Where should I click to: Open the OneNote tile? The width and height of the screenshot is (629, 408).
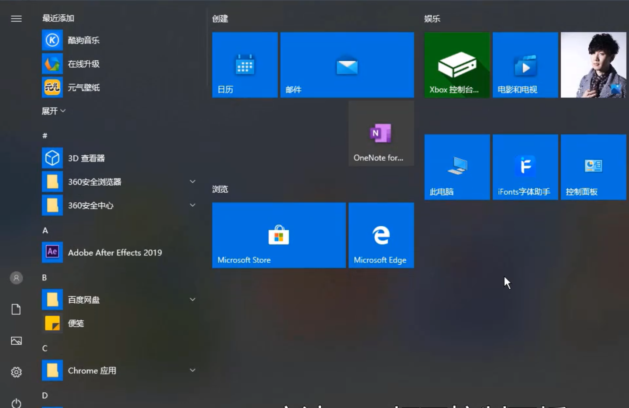(381, 133)
